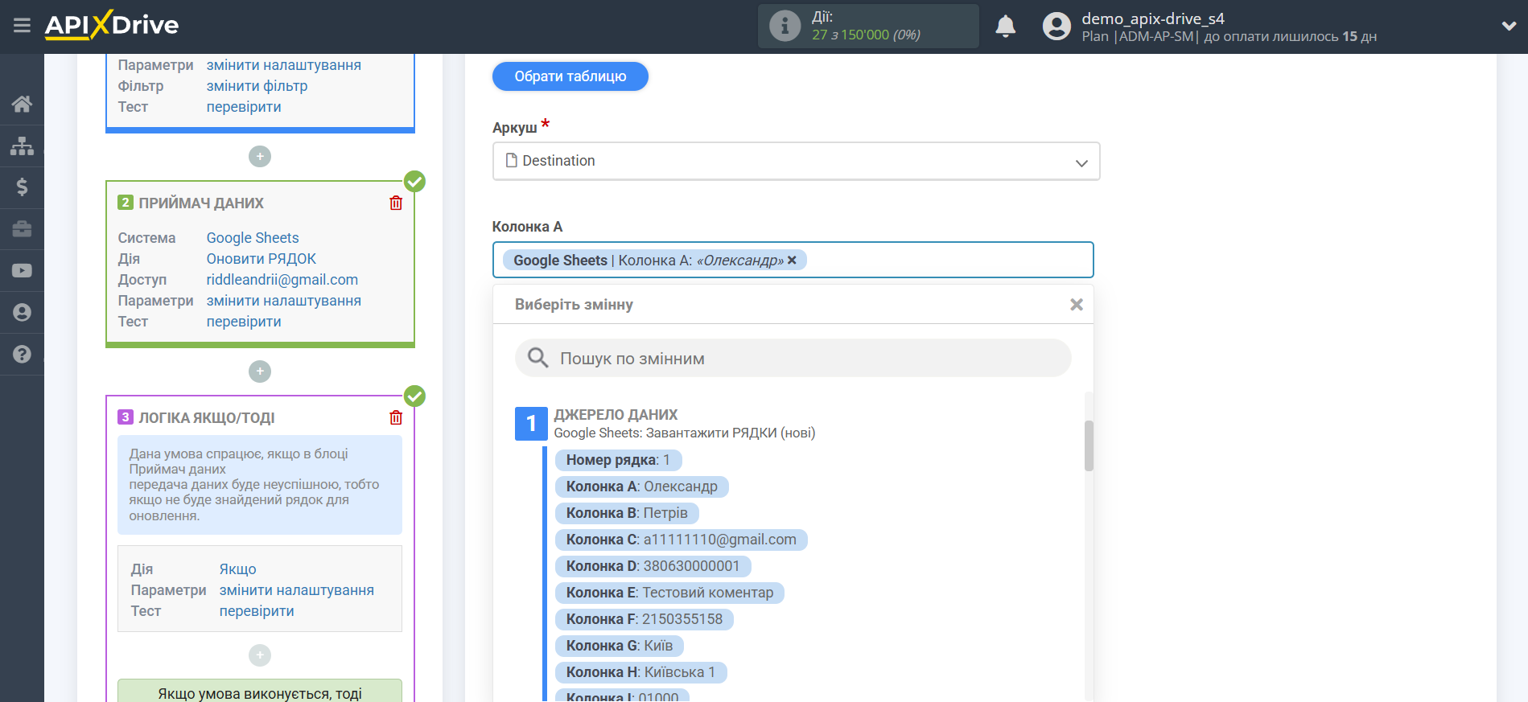
Task: Select variable Колонка B: Петрів
Action: coord(627,513)
